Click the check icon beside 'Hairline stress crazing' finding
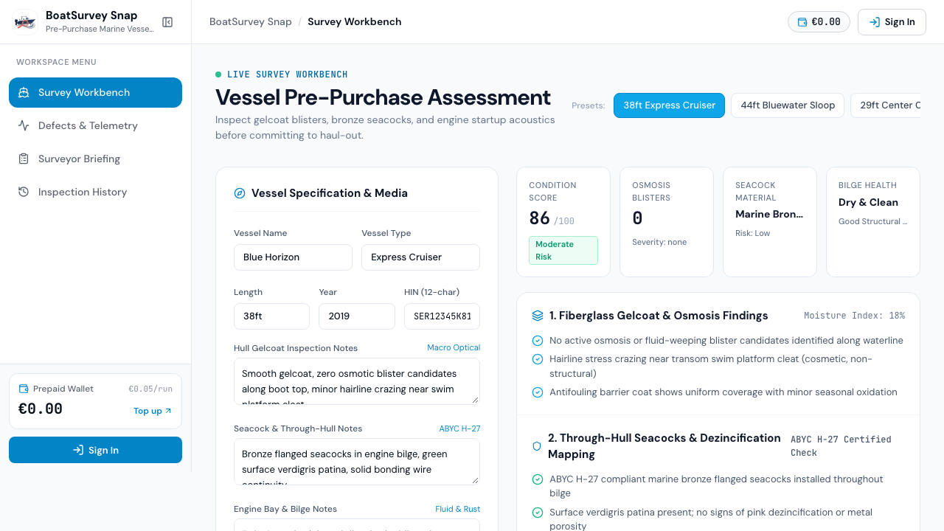 (x=538, y=359)
